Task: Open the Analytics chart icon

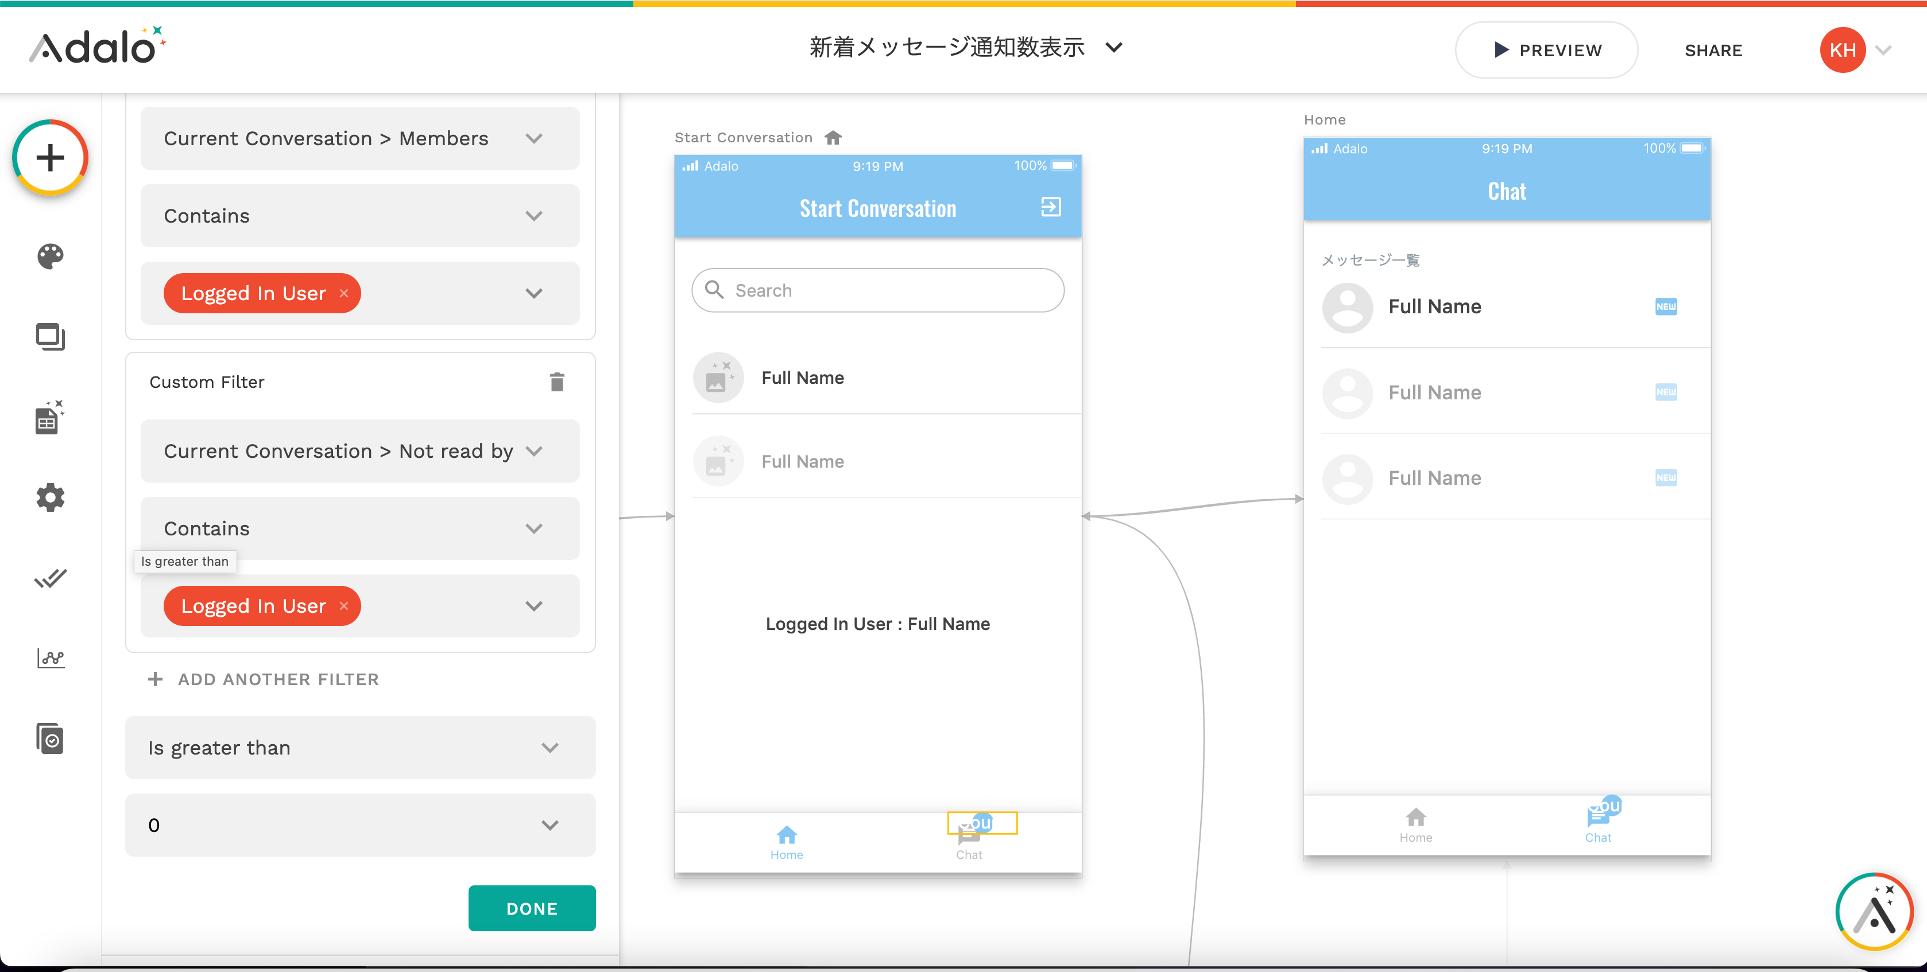Action: pos(50,658)
